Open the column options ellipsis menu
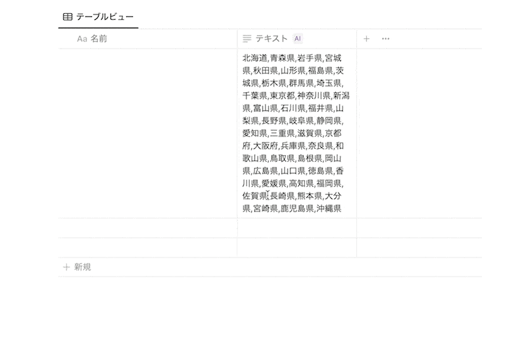The image size is (526, 360). [386, 39]
